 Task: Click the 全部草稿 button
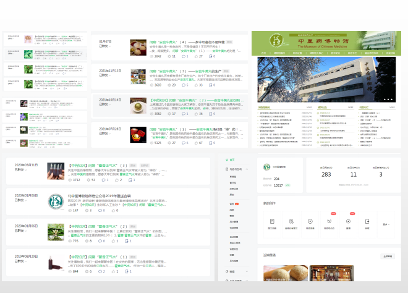pyautogui.click(x=388, y=256)
